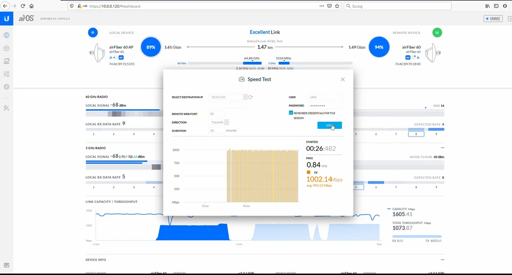Click the Szukaj browser search box
Screen dimensions: 512x275
pos(397,6)
